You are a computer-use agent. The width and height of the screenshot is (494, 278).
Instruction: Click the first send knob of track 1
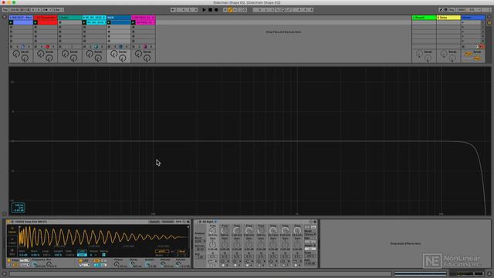(15, 54)
